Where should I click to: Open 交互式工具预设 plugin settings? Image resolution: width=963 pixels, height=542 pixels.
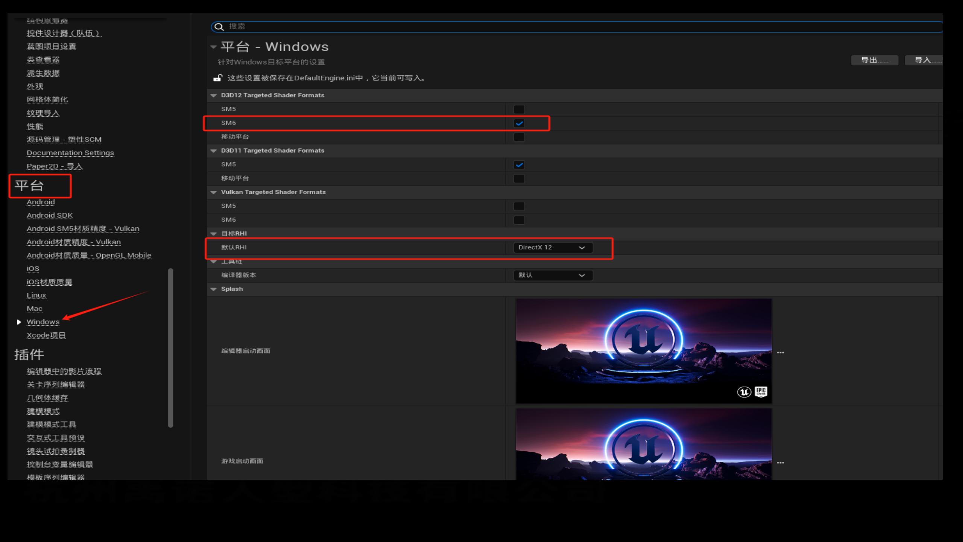[56, 438]
